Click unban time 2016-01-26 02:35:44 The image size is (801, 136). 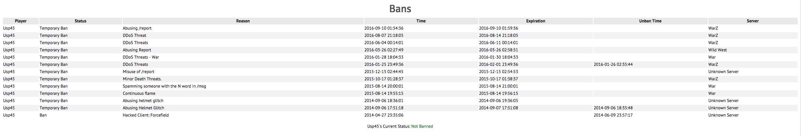[613, 65]
